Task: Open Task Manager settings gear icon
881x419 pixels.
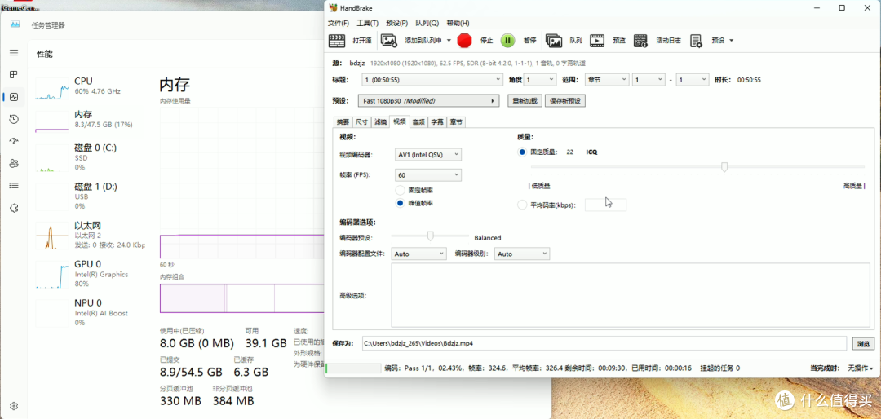Action: pos(14,406)
